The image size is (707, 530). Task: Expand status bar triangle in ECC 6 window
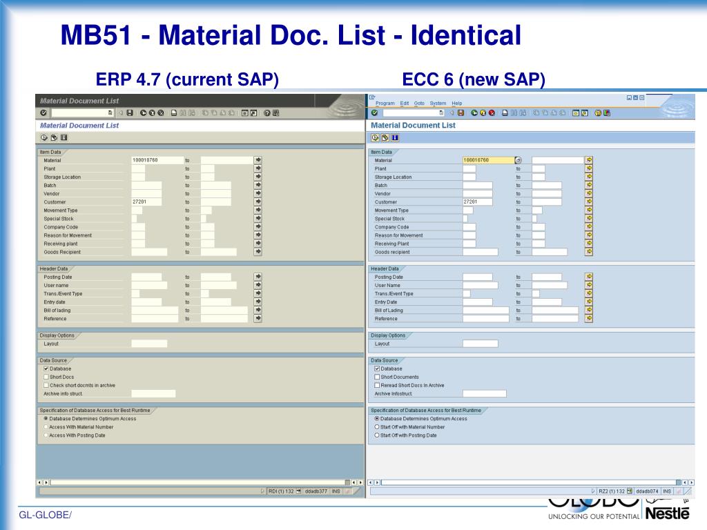[593, 491]
